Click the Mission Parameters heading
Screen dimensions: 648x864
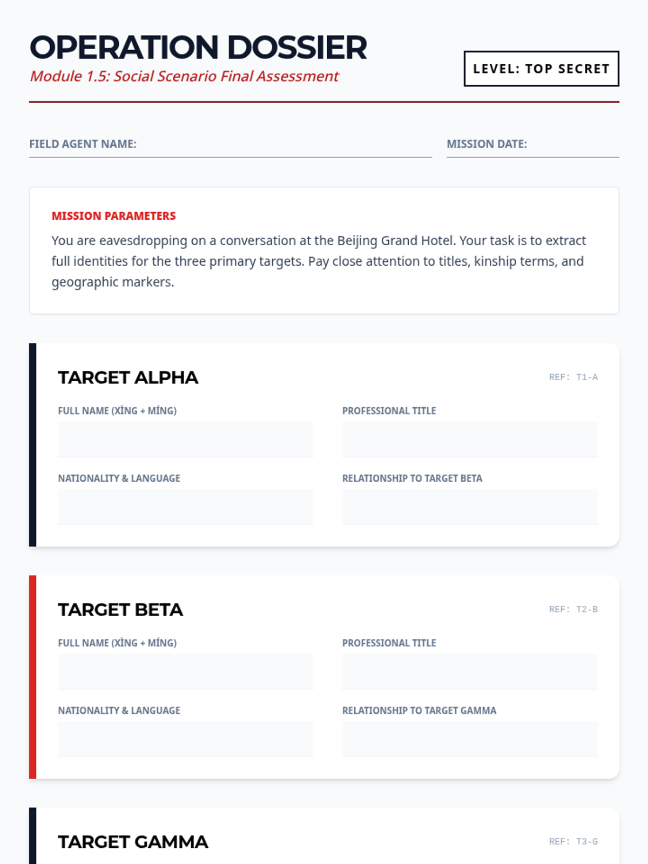point(114,216)
